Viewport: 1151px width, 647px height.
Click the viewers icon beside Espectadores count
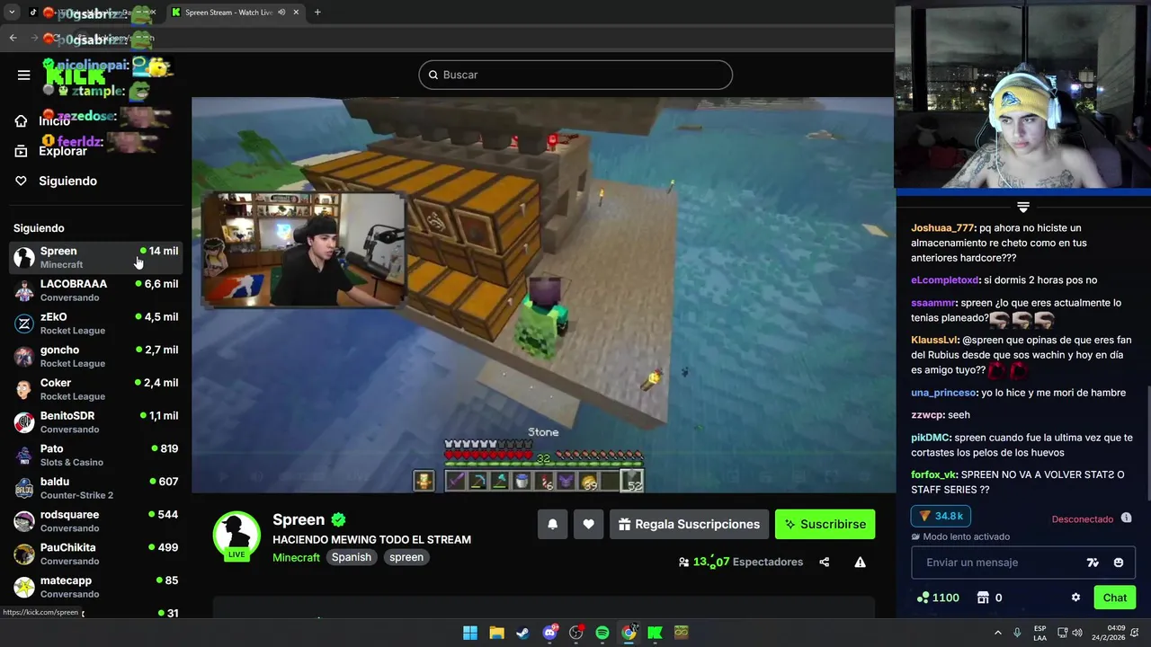pyautogui.click(x=683, y=563)
